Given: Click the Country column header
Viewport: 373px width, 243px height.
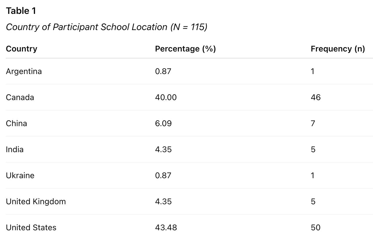Looking at the screenshot, I should (x=21, y=49).
